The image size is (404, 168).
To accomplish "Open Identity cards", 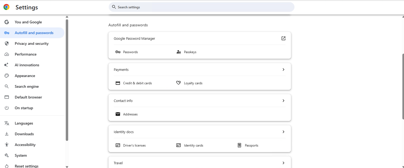I will pos(194,145).
